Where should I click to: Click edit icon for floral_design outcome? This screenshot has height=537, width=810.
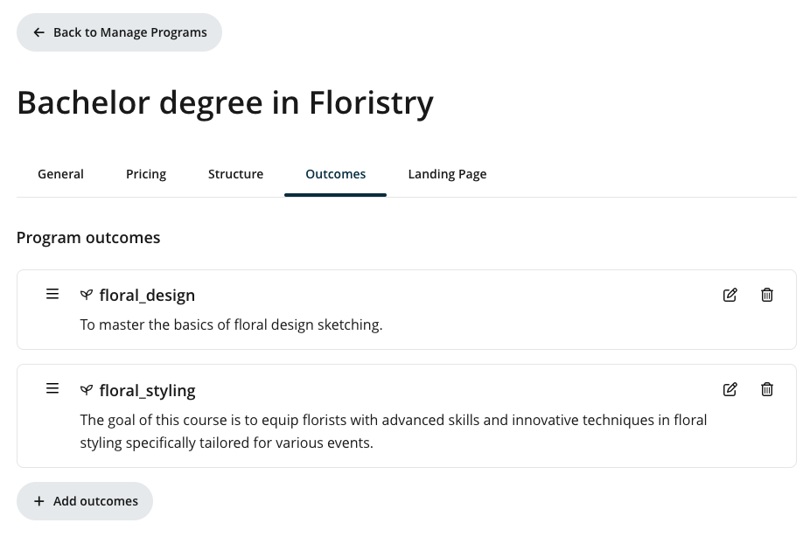[730, 295]
